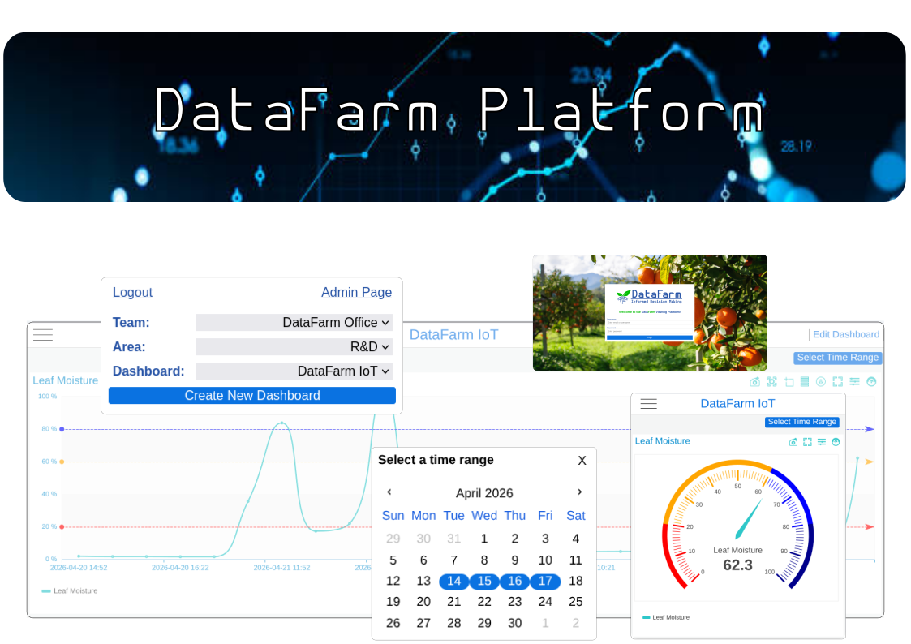Viewport: 911px width, 644px height.
Task: Click the gauge value 62.3
Action: [x=737, y=565]
